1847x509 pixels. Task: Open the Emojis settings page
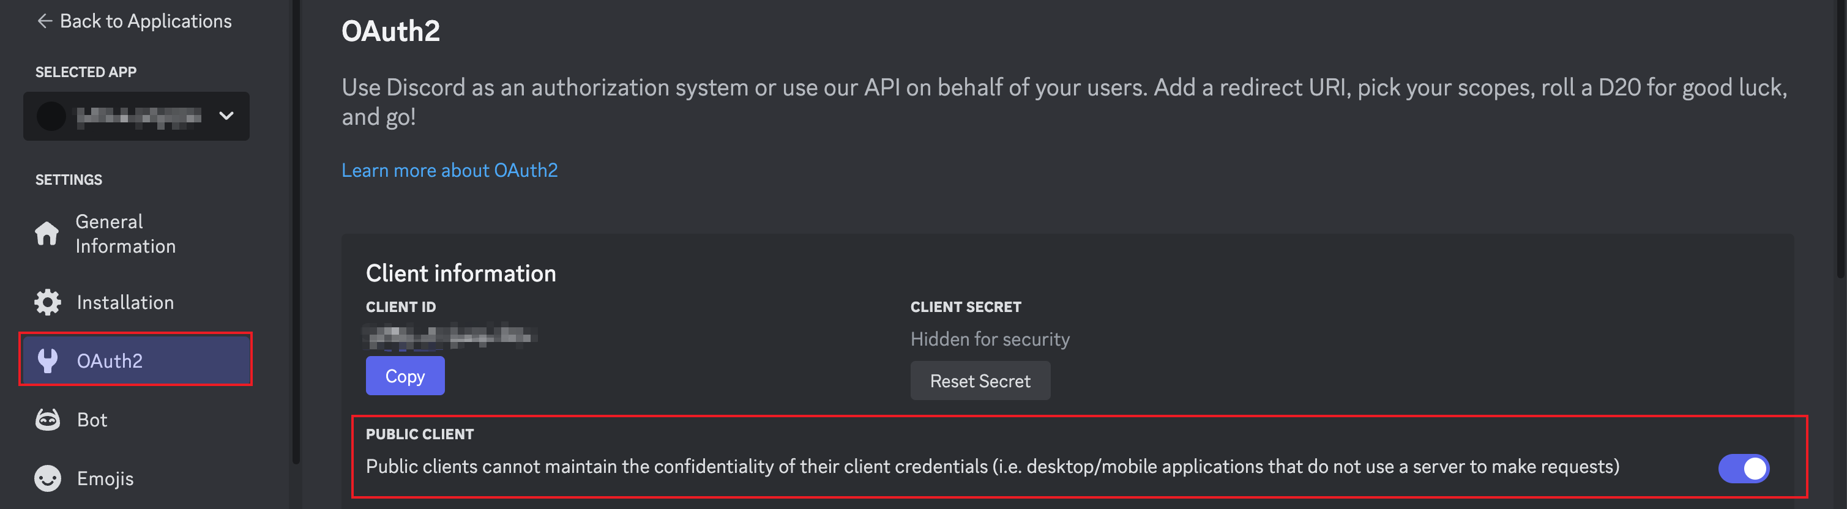105,478
